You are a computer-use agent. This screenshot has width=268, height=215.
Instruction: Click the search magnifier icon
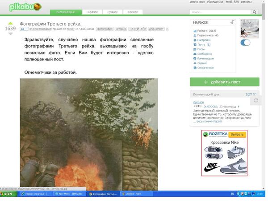(x=254, y=12)
